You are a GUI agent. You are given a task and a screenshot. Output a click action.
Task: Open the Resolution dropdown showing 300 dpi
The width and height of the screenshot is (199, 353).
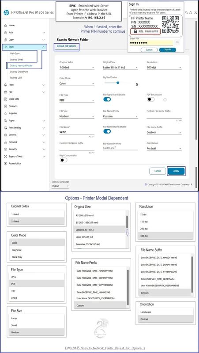coord(164,68)
